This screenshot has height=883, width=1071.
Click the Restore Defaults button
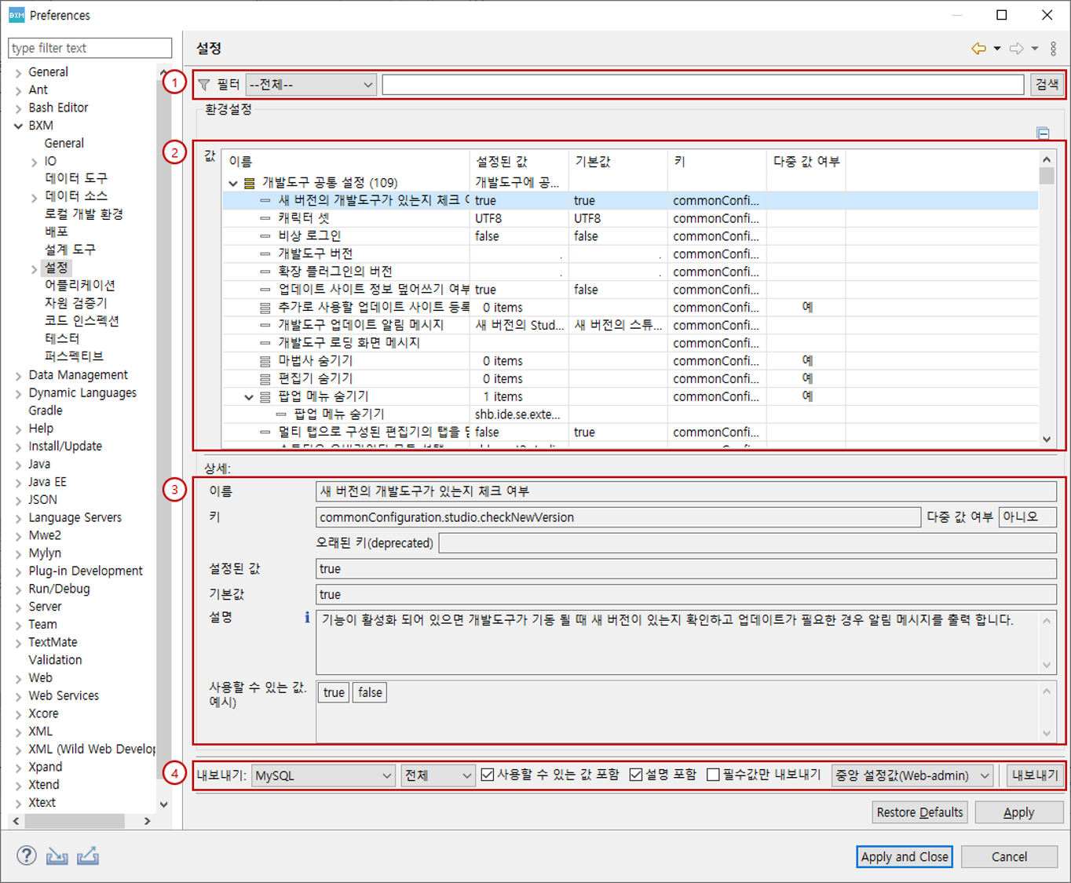click(919, 812)
